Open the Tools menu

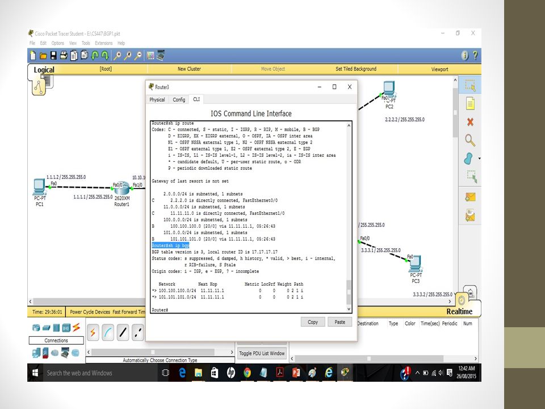coord(86,43)
